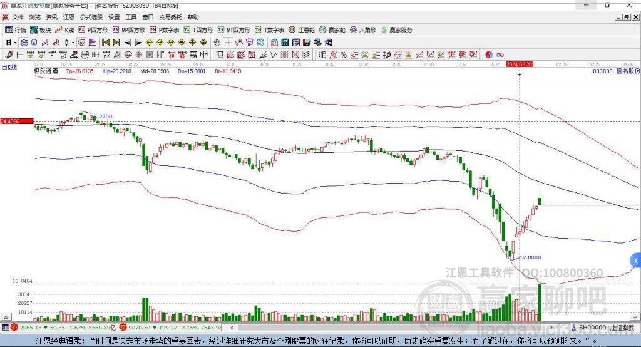Click the black right arrow scroll icon
The image size is (641, 347).
pyautogui.click(x=138, y=43)
